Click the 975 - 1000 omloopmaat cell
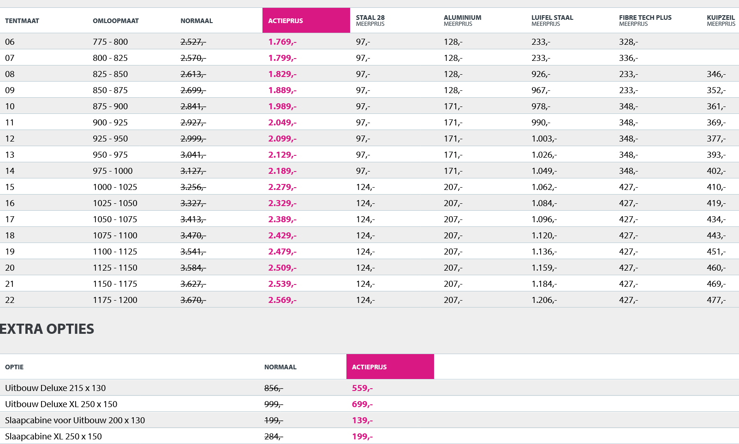Image resolution: width=739 pixels, height=444 pixels. point(113,171)
